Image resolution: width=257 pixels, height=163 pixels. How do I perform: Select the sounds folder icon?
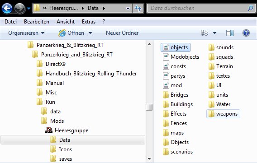(211, 47)
